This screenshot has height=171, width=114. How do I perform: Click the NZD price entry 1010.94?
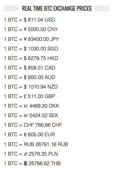click(x=31, y=87)
